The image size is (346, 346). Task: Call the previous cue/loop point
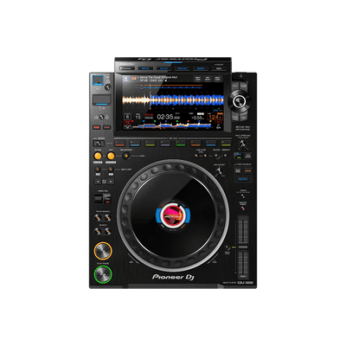coord(196,156)
